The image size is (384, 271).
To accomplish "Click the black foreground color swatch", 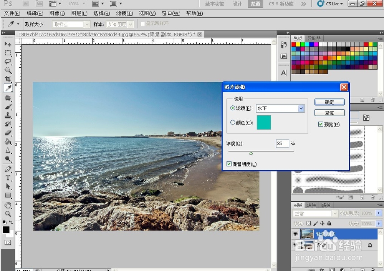I will click(x=6, y=230).
